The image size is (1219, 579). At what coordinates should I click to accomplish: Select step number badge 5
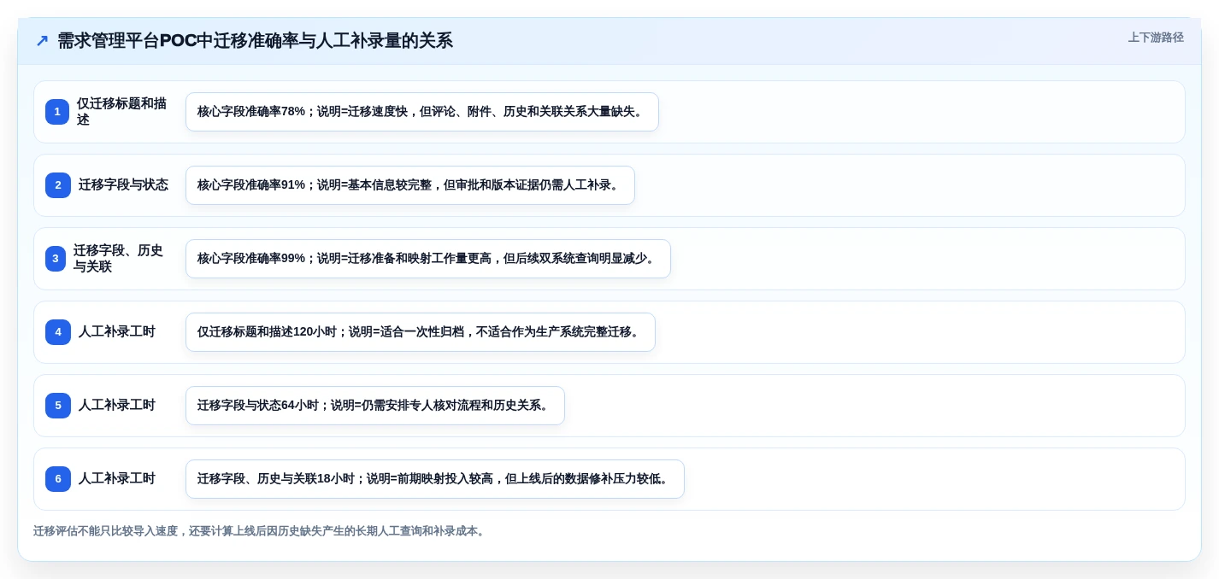pyautogui.click(x=58, y=406)
